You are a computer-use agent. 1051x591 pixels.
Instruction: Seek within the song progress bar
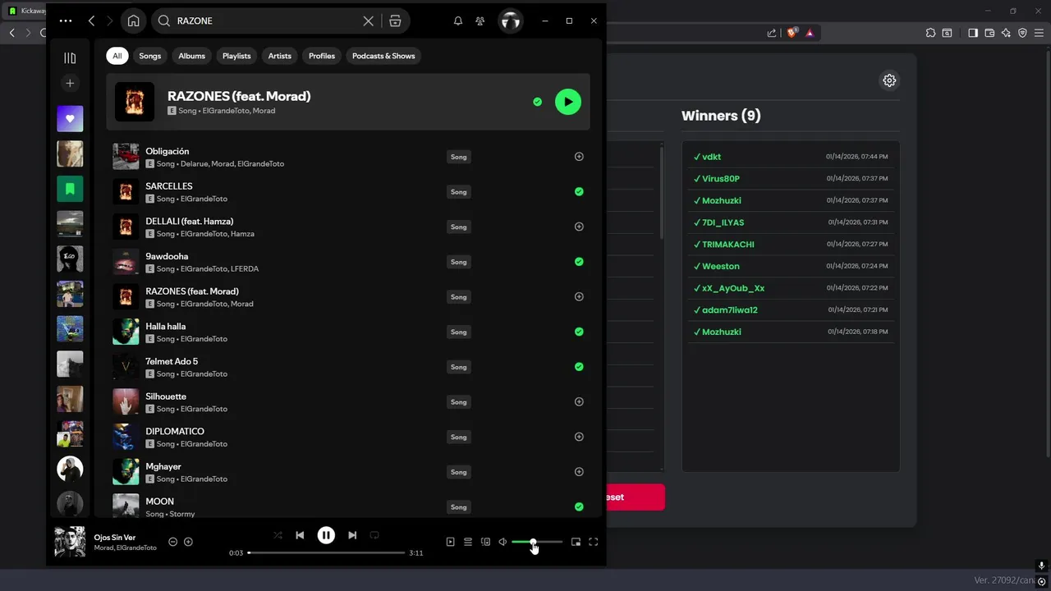[x=326, y=552]
